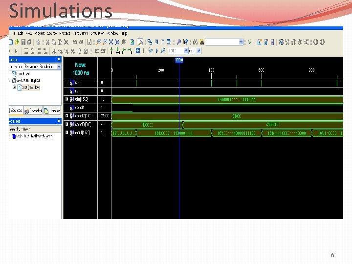The image size is (352, 264).
Task: Click the Print icon
Action: 38,42
